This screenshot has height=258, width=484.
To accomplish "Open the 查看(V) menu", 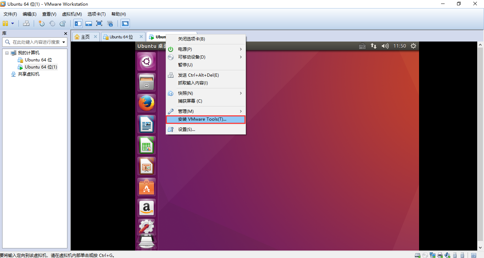I will coord(49,14).
